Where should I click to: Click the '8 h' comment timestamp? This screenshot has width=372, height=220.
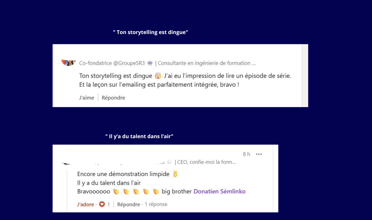point(246,154)
